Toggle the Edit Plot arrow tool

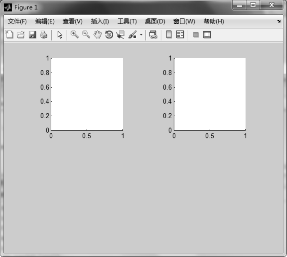click(x=60, y=35)
